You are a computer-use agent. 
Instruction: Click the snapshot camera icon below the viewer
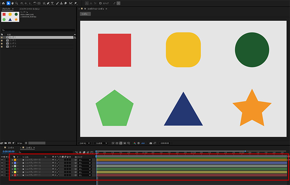[x=151, y=143]
